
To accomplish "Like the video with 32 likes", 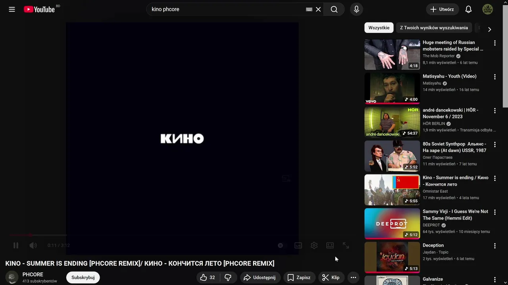I will pyautogui.click(x=208, y=277).
